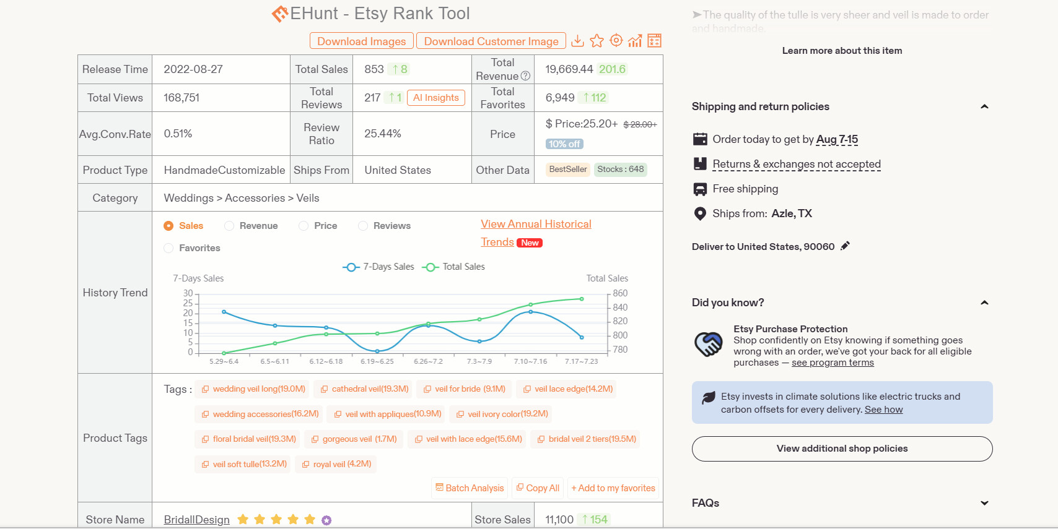This screenshot has width=1058, height=529.
Task: Select the Revenue radio button
Action: 229,226
